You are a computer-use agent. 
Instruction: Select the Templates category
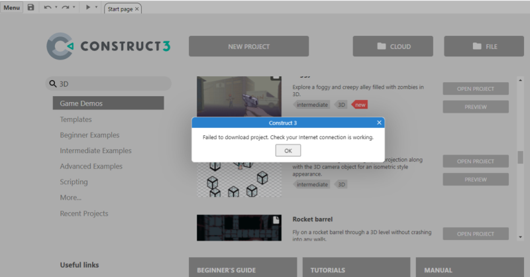(x=76, y=119)
